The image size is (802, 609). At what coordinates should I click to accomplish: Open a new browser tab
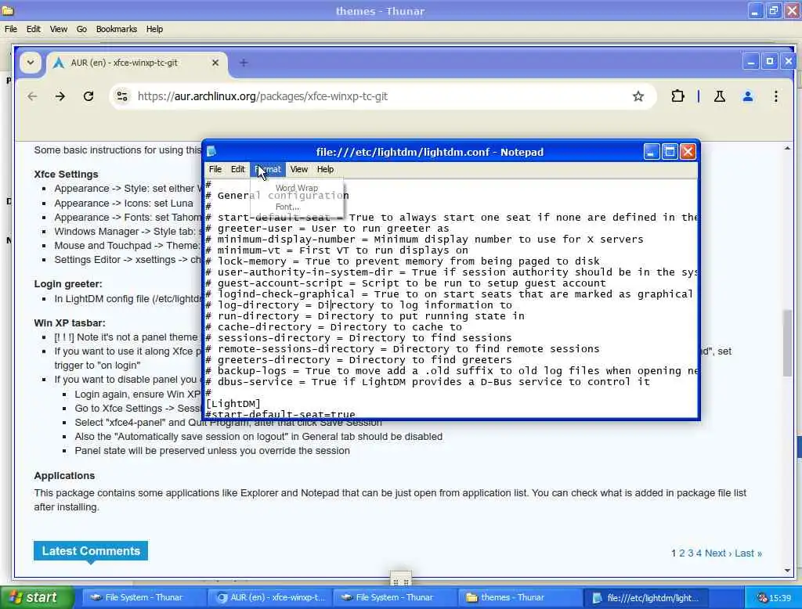click(x=244, y=63)
